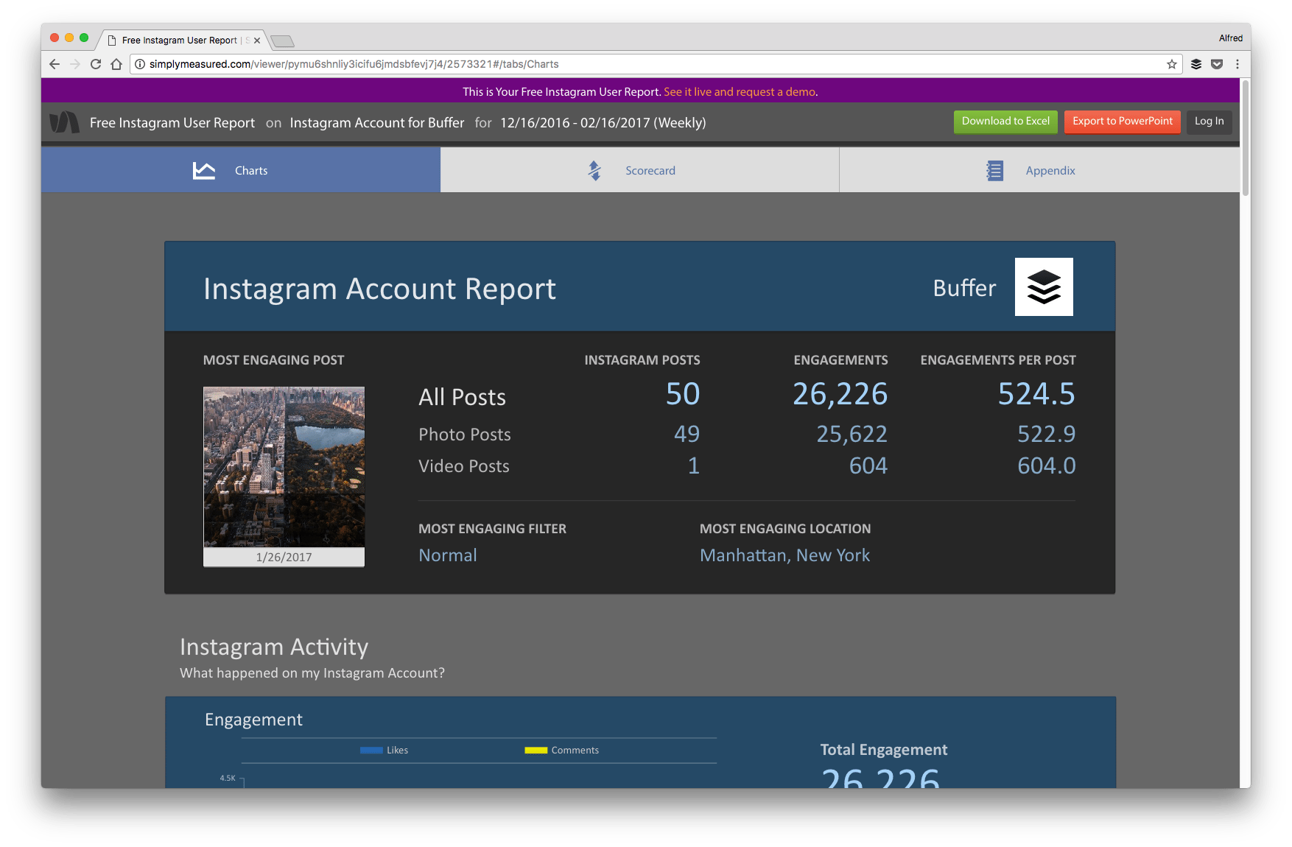Click the Total Engagement label
Screen dimensions: 1292x847
coord(884,750)
